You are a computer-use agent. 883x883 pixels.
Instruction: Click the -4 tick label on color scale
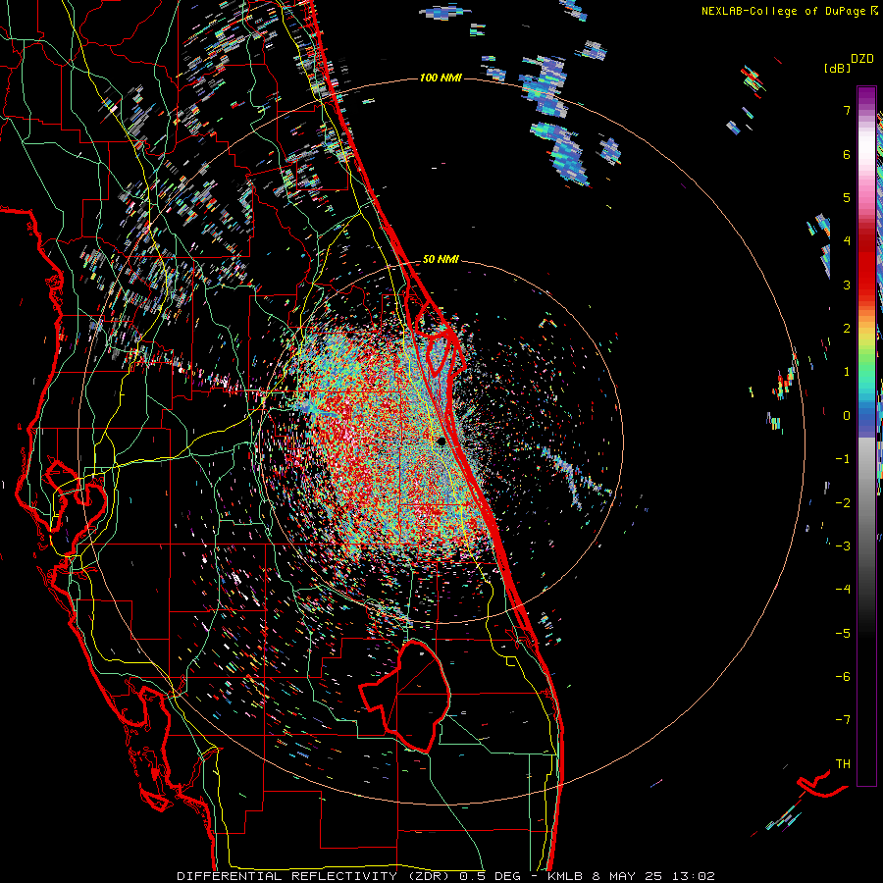843,590
